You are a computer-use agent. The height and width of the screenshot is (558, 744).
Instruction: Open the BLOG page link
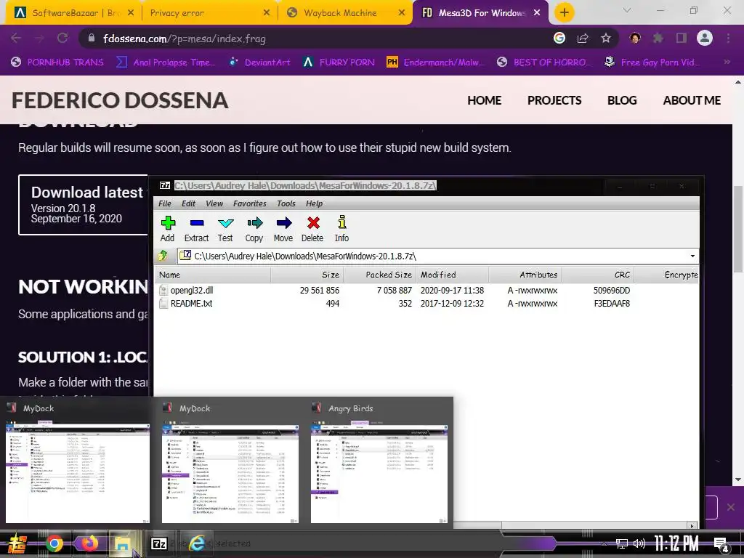click(622, 100)
